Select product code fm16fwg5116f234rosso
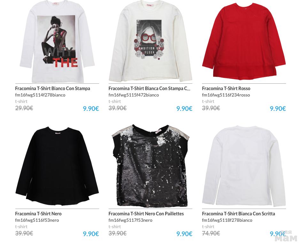 click(226, 95)
